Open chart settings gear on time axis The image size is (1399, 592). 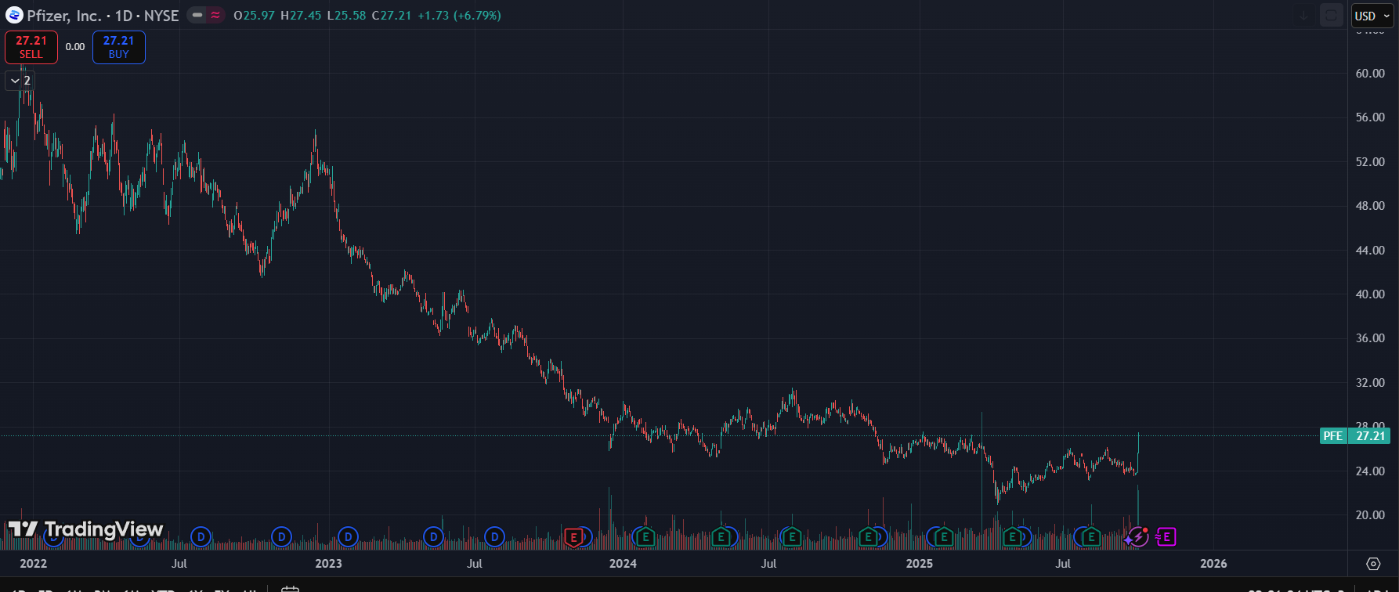point(1372,564)
